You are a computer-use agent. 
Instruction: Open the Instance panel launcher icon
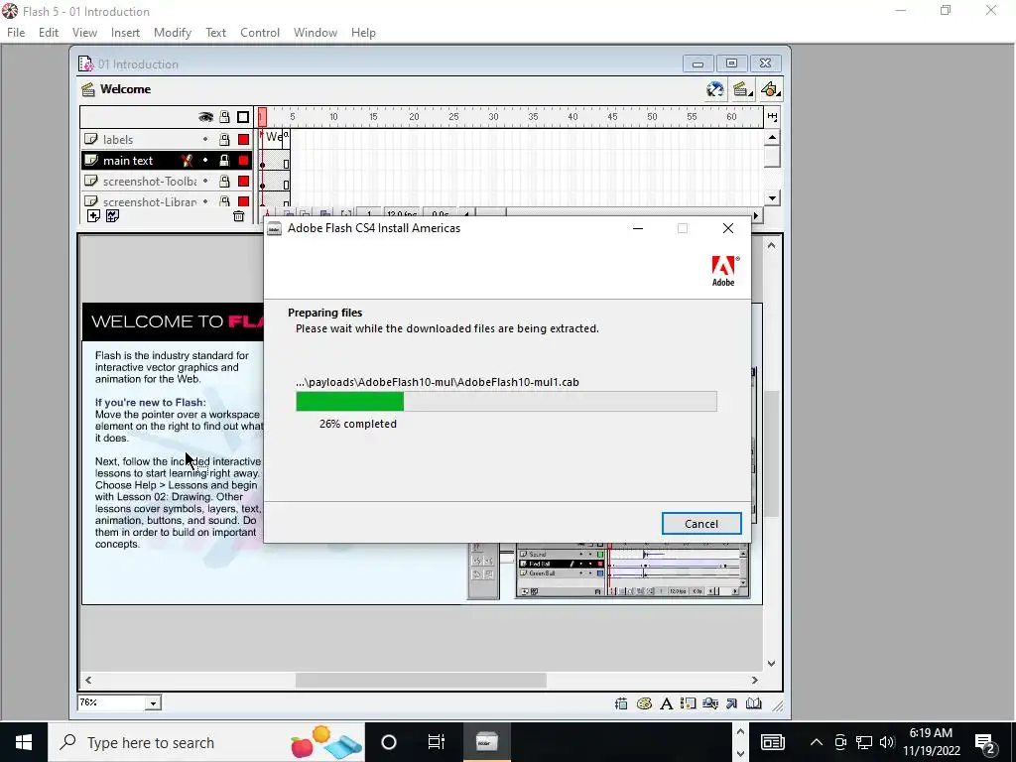[x=689, y=703]
